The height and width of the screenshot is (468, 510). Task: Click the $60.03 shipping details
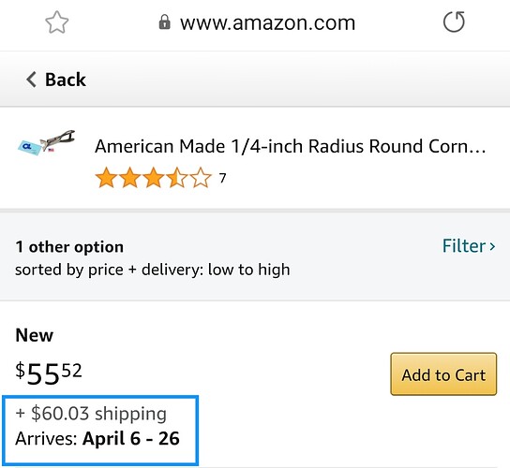point(91,414)
